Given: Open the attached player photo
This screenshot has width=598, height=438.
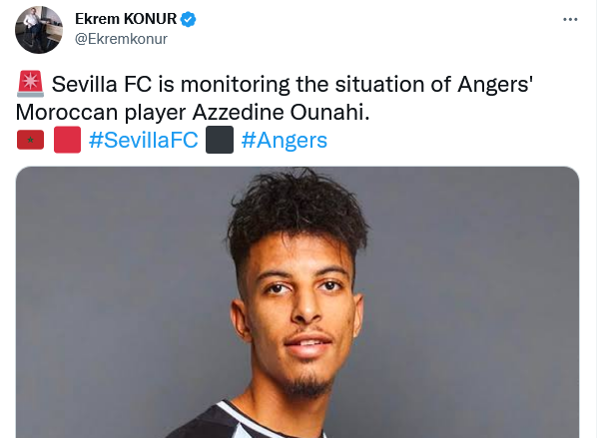Looking at the screenshot, I should (x=298, y=302).
